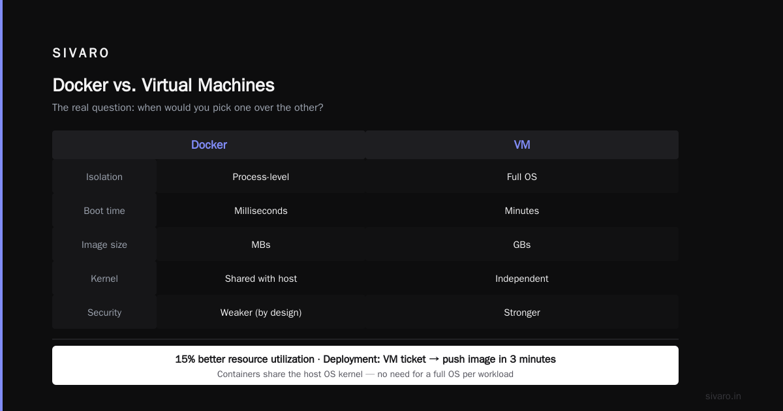Click the 'Independent' cell
The height and width of the screenshot is (411, 783).
tap(522, 279)
